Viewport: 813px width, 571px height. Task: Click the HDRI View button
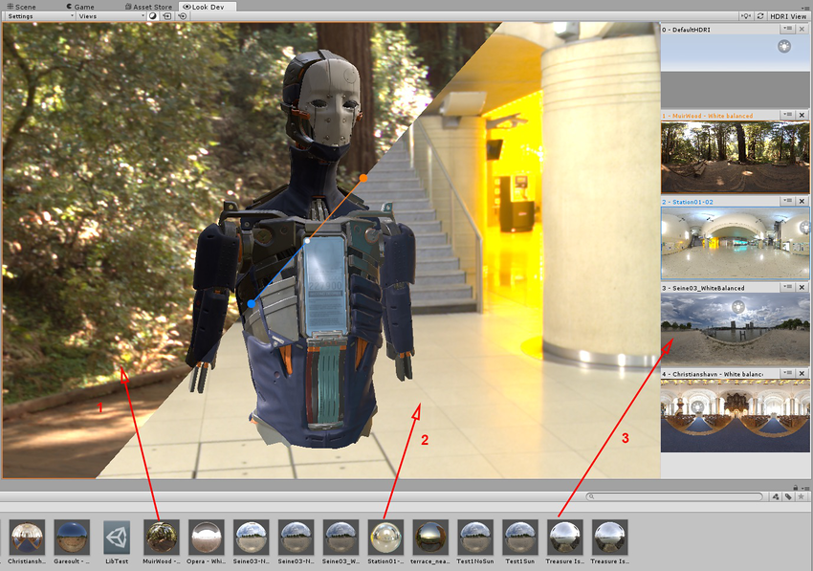tap(790, 16)
